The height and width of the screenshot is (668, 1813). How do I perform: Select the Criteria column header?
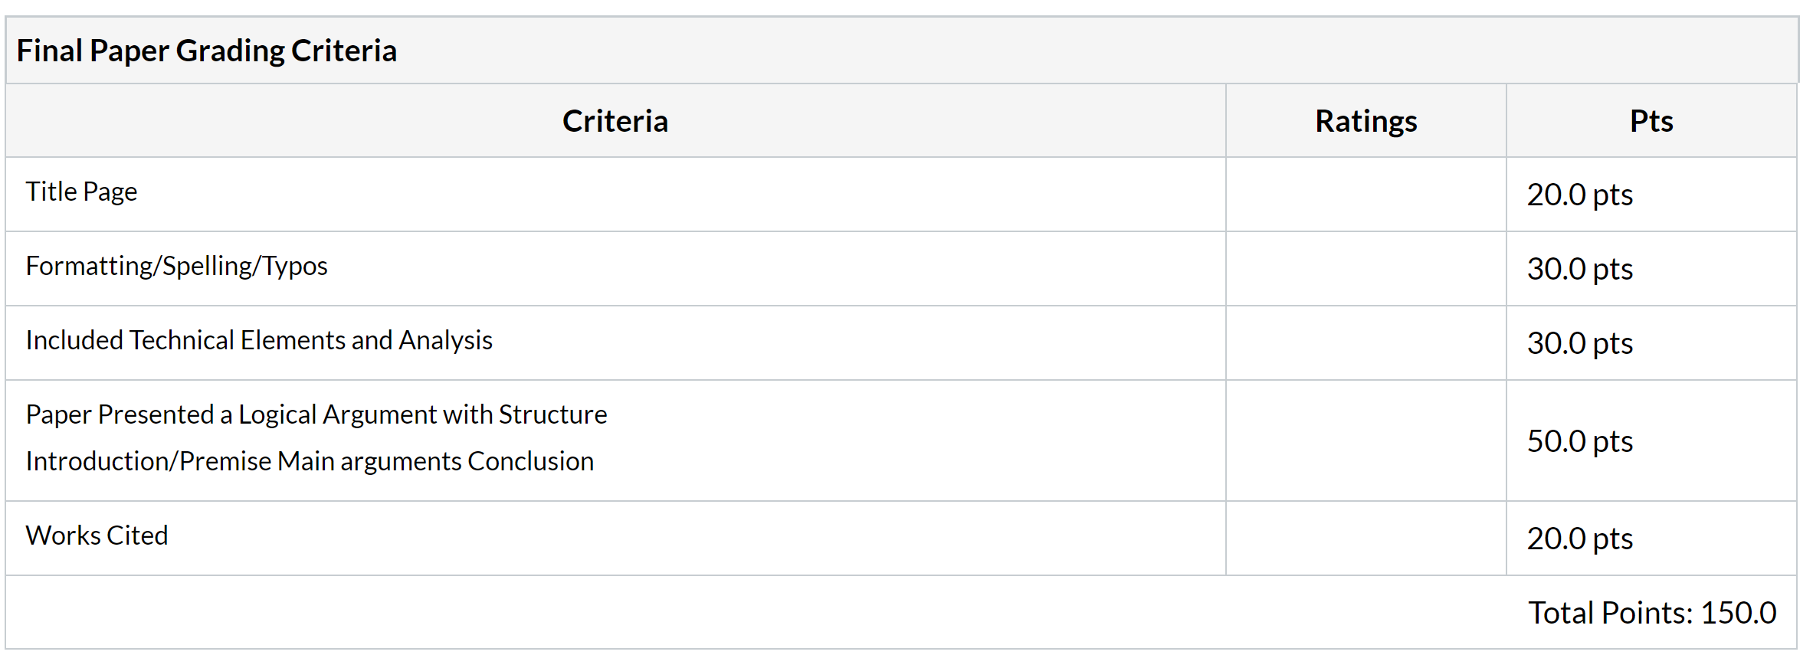coord(615,121)
